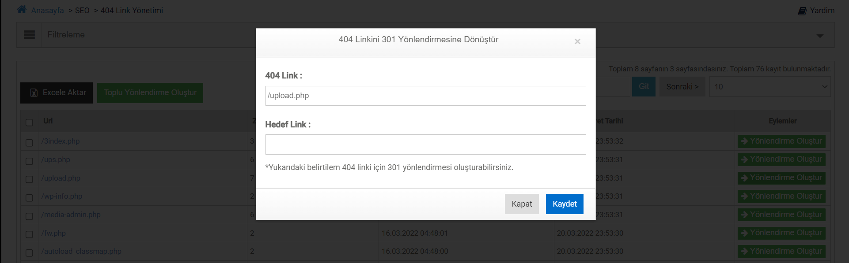The width and height of the screenshot is (849, 263).
Task: Open the /3index.php url link
Action: pos(61,141)
